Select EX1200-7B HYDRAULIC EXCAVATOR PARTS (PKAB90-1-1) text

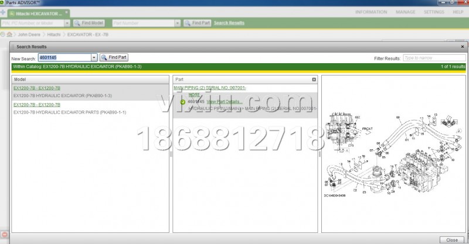tap(70, 112)
